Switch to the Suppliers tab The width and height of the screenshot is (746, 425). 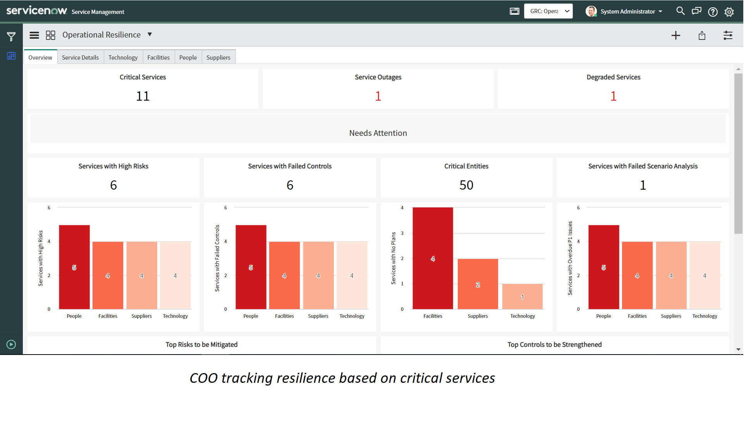[x=218, y=57]
